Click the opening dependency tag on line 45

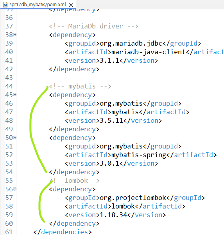[72, 95]
